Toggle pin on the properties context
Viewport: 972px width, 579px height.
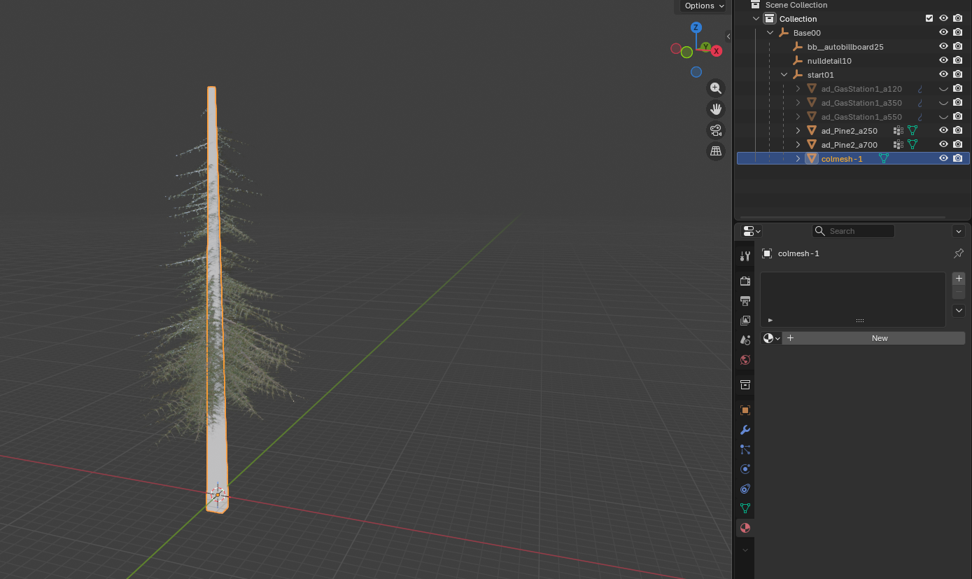pos(959,253)
